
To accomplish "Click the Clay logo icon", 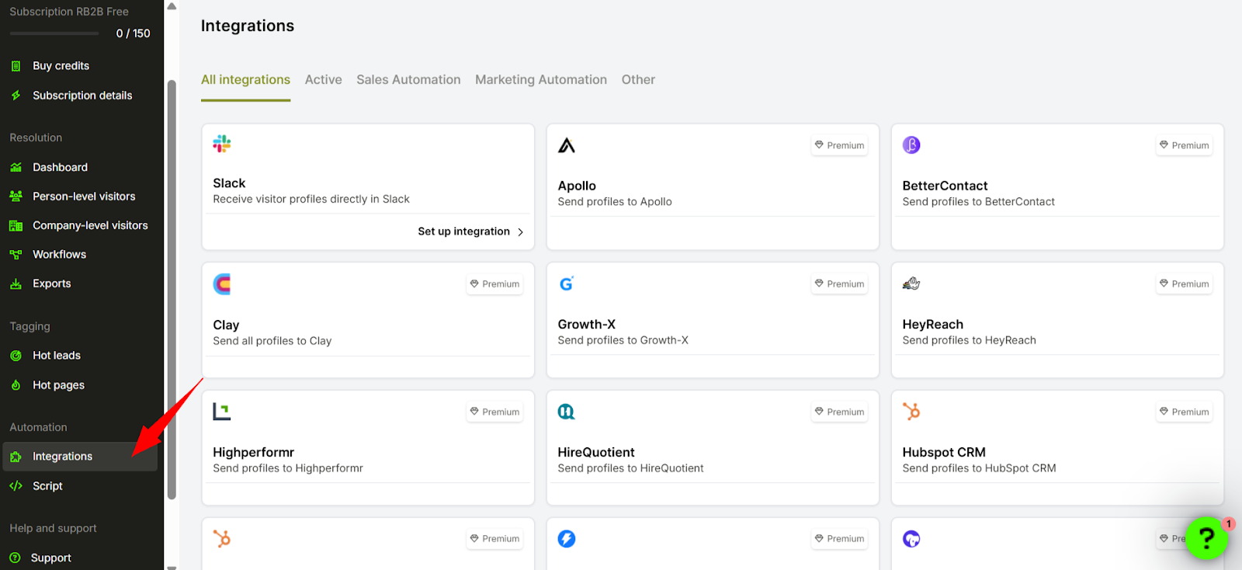I will 222,284.
